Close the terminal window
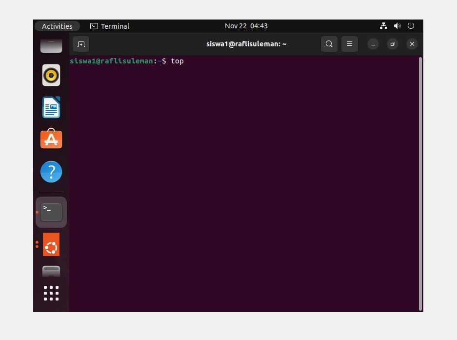This screenshot has width=457, height=340. click(412, 44)
